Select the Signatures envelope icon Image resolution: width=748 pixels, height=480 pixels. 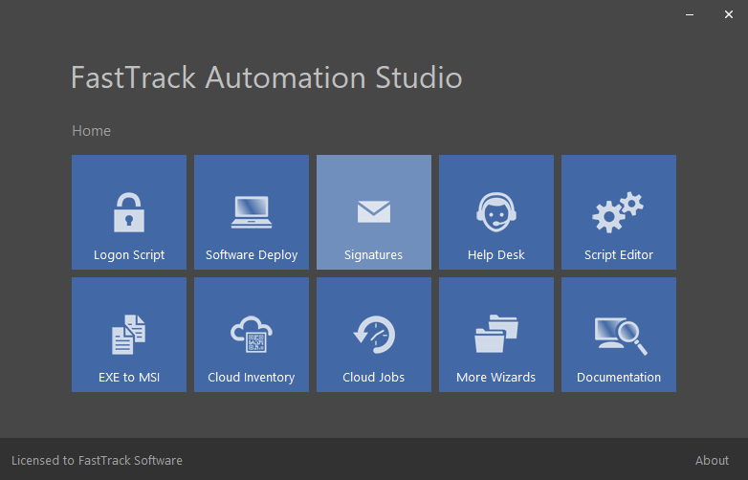pyautogui.click(x=373, y=211)
